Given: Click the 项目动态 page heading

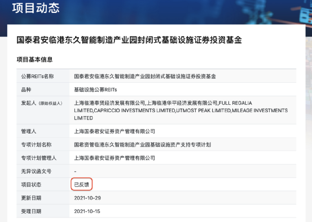Looking at the screenshot, I should click(x=36, y=8).
